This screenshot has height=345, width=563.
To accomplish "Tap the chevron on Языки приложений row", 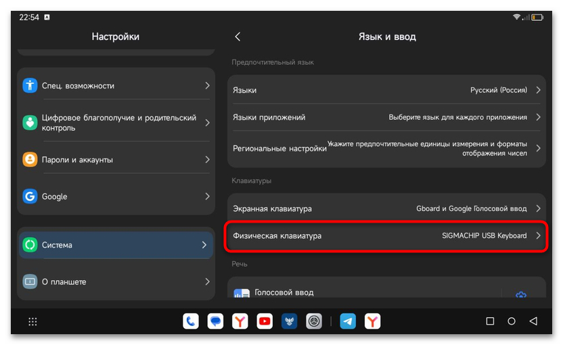I will point(538,117).
